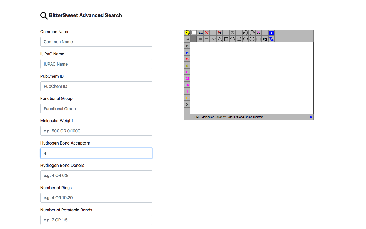
Task: Click the 'Hydrogen Bond Acceptors' label
Action: [65, 143]
